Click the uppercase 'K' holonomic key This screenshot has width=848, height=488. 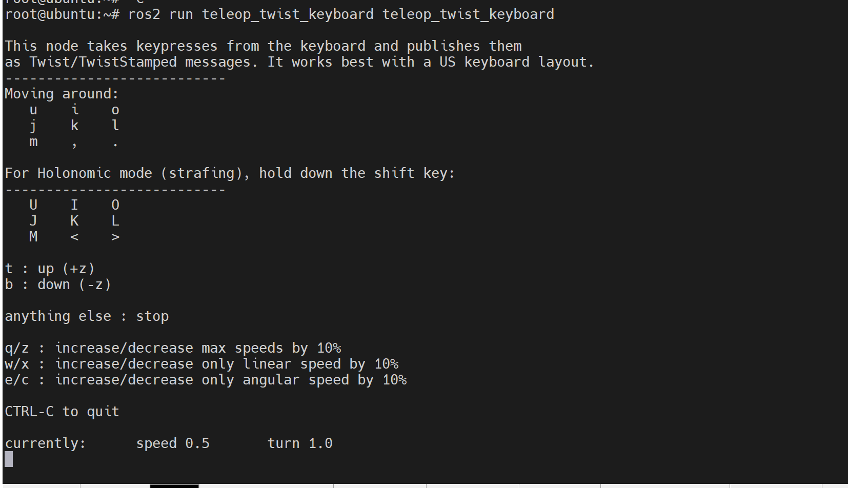[x=75, y=221]
